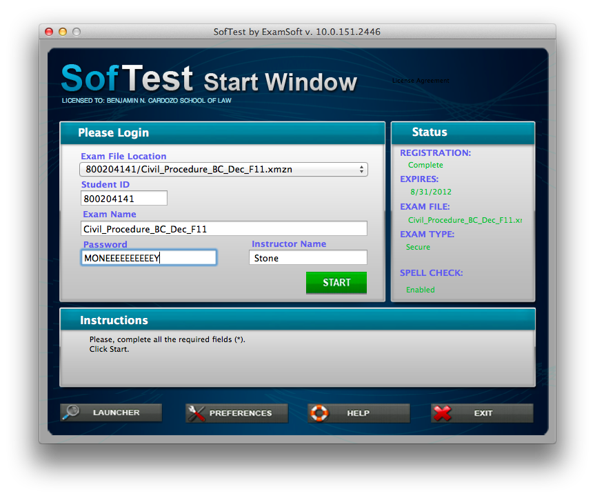Open the Exam File Location dropdown
Screen dimensions: 595x498
(x=223, y=169)
